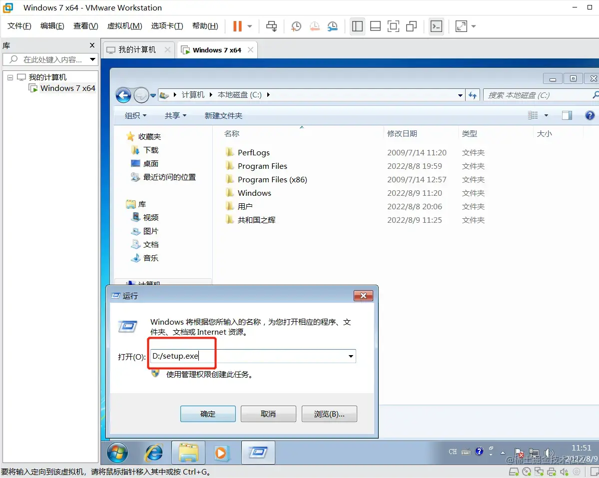Select 桌面 in the favorites sidebar
Image resolution: width=599 pixels, height=478 pixels.
coord(145,163)
